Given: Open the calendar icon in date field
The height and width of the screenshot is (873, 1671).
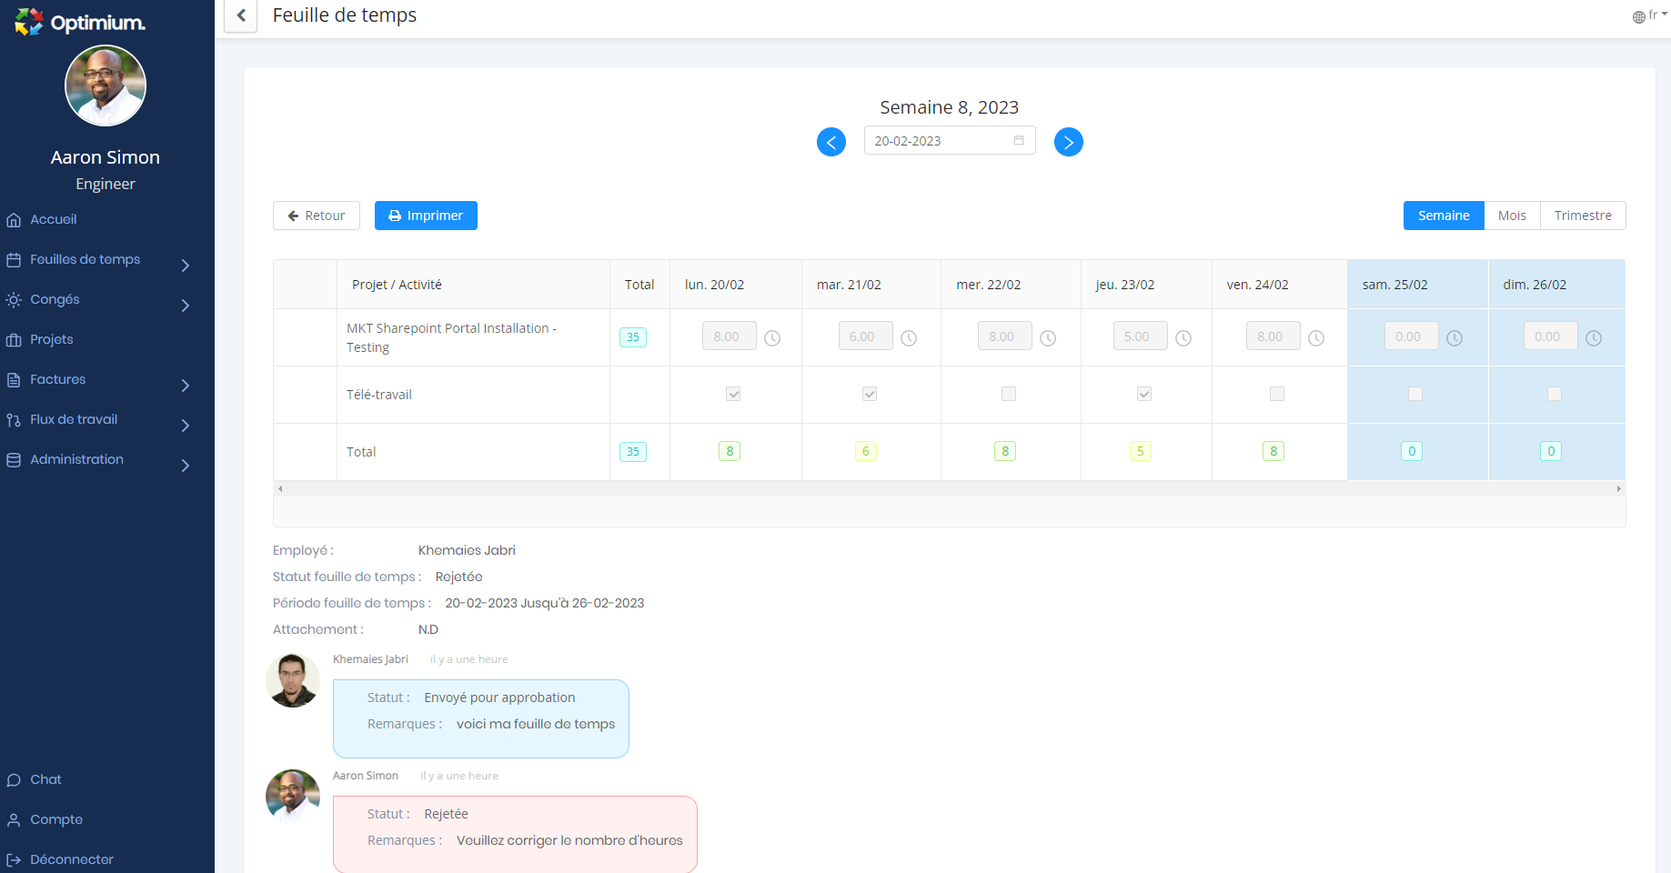Looking at the screenshot, I should click(1019, 141).
